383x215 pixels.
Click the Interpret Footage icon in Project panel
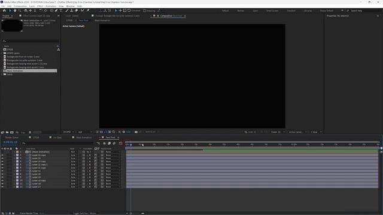[x=2, y=133]
